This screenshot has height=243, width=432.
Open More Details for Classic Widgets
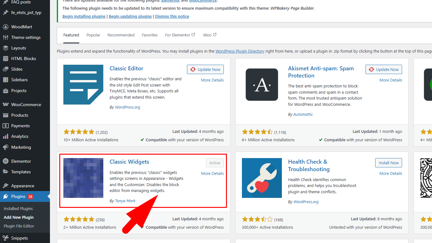(x=212, y=173)
